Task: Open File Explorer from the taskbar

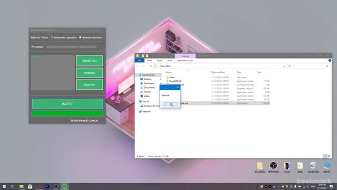Action: click(22, 186)
